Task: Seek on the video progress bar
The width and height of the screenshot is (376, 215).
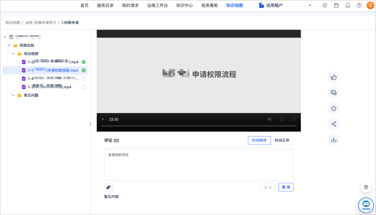Action: pos(199,126)
